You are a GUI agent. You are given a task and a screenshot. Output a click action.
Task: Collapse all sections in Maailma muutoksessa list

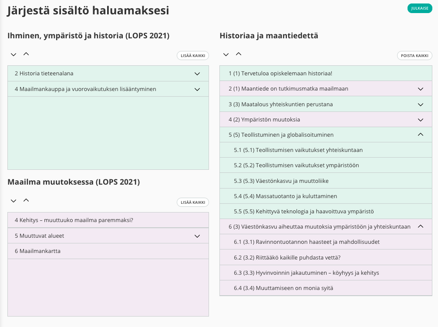(x=26, y=200)
